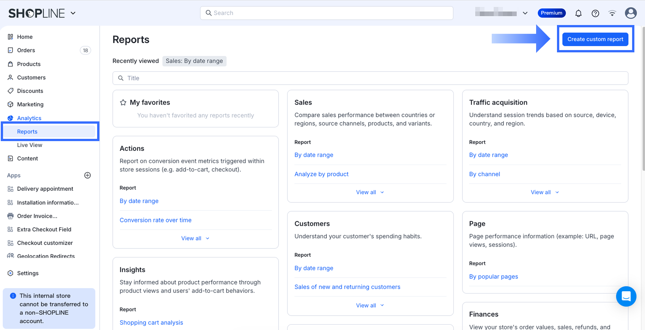Expand View all under Traffic acquisition

pyautogui.click(x=544, y=192)
